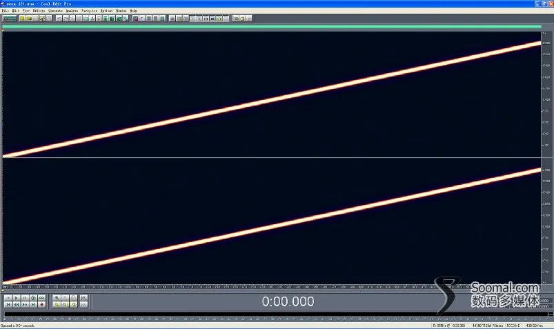This screenshot has height=329, width=554.
Task: Click the circled Play to End button
Action: click(33, 298)
